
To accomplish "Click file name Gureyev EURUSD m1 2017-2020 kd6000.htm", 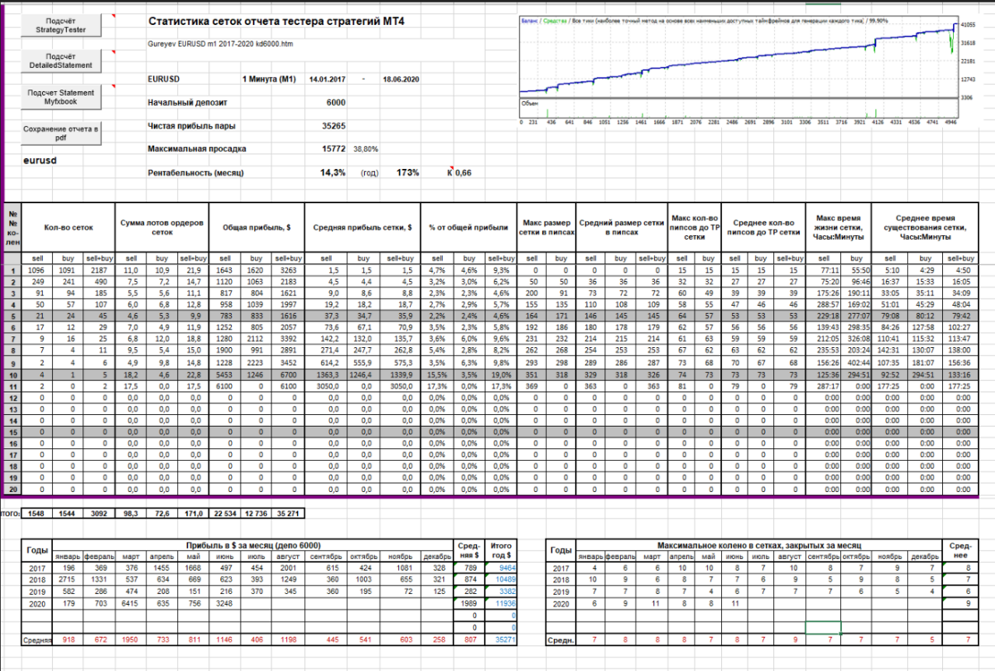I will point(220,45).
